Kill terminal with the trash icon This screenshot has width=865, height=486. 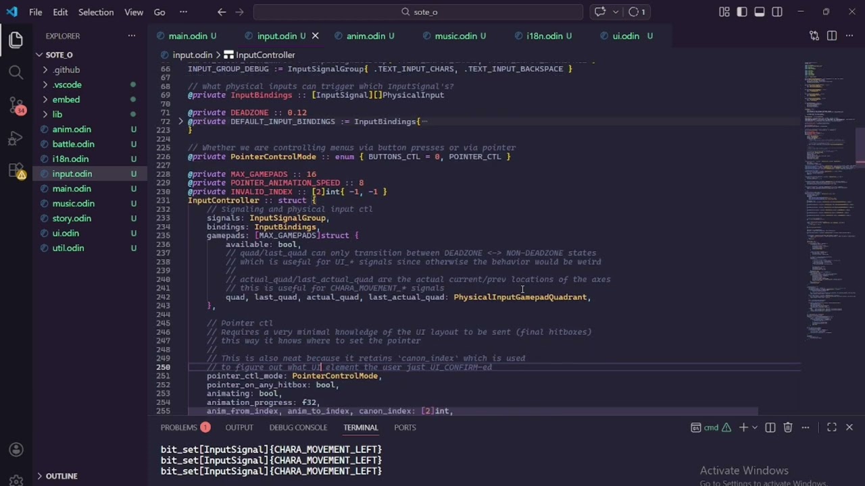(788, 427)
